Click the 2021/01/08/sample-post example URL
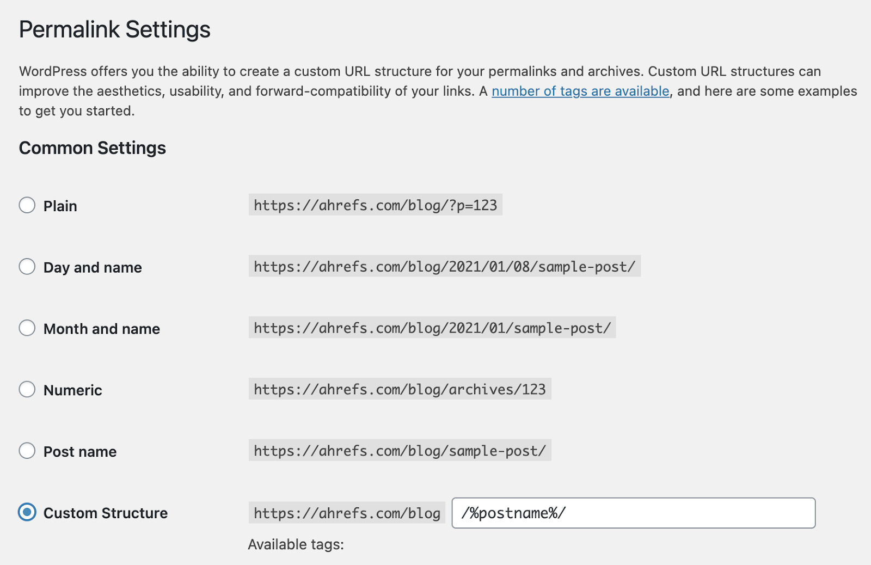 [x=444, y=267]
